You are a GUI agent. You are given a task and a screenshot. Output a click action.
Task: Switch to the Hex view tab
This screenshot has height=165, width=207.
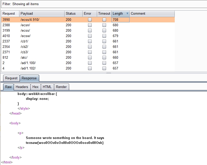[x=35, y=87]
